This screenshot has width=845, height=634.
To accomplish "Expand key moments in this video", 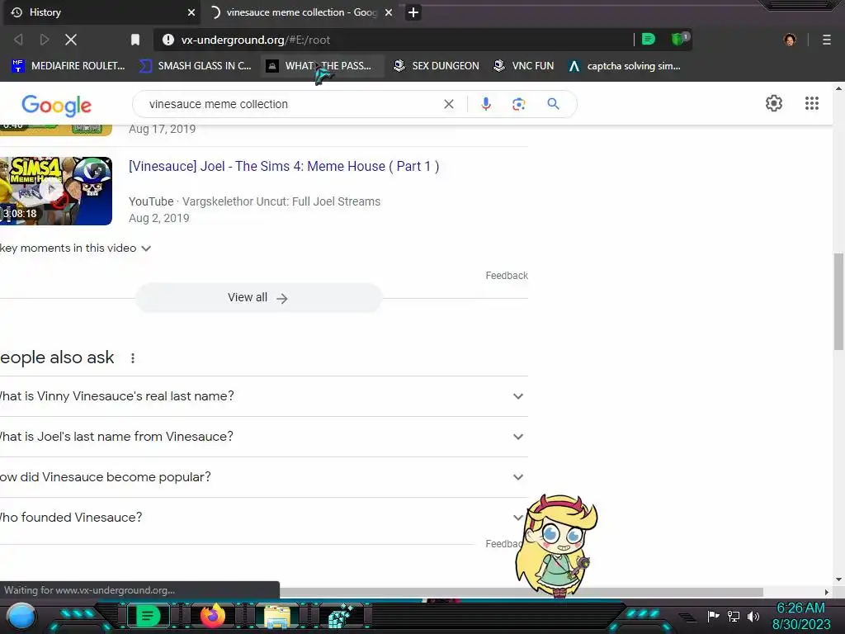I will 75,248.
